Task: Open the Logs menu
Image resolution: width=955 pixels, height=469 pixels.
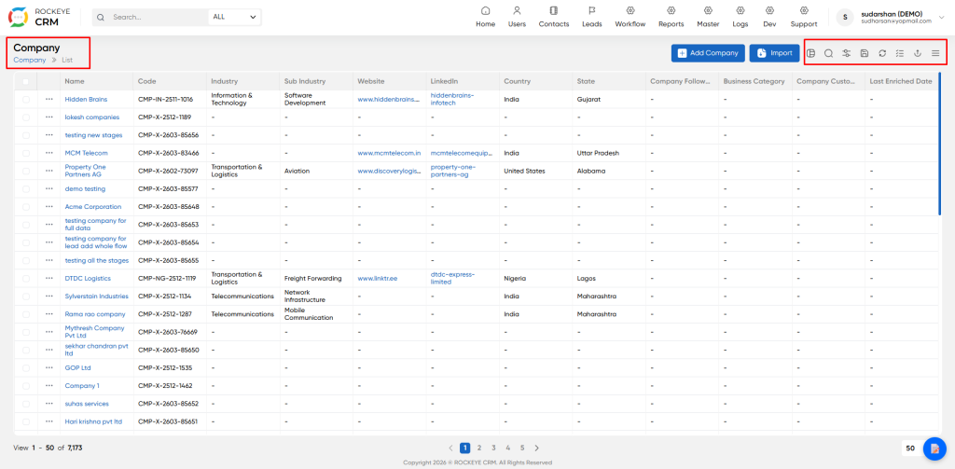Action: tap(740, 17)
